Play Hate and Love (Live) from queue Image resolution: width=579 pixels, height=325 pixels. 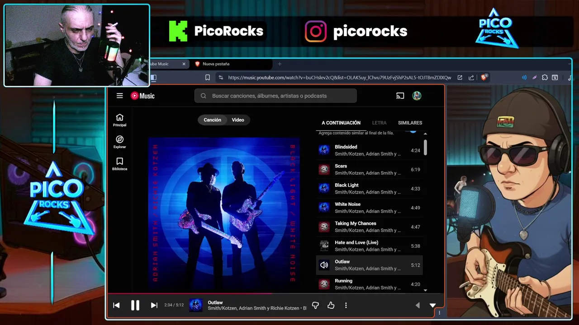click(x=369, y=246)
